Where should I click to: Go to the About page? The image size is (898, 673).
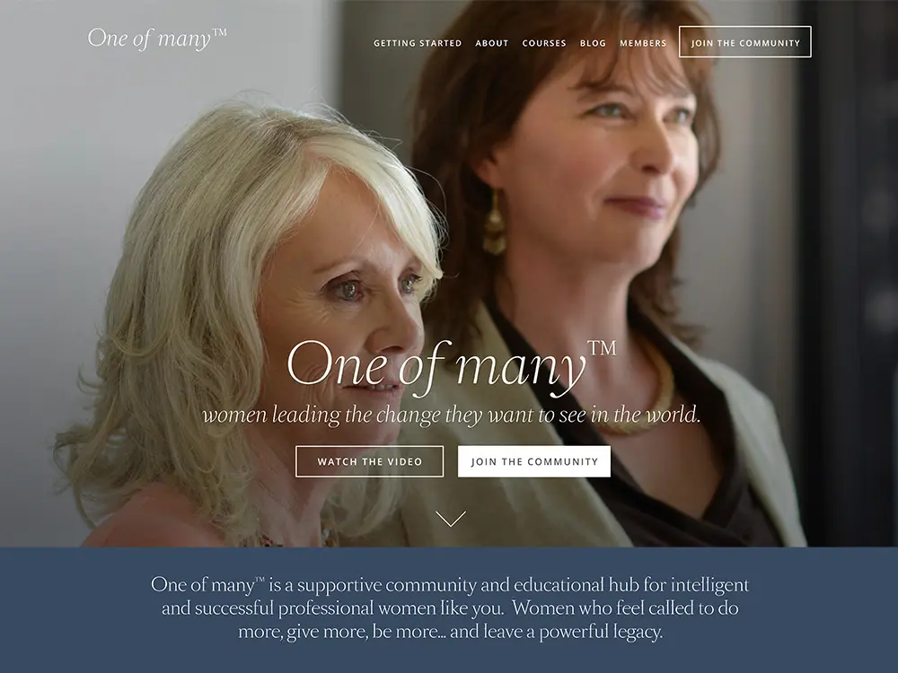(x=492, y=43)
